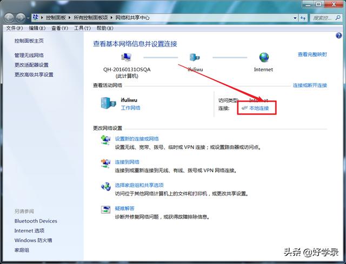Select 网络和共享中心 breadcrumb

(x=132, y=18)
